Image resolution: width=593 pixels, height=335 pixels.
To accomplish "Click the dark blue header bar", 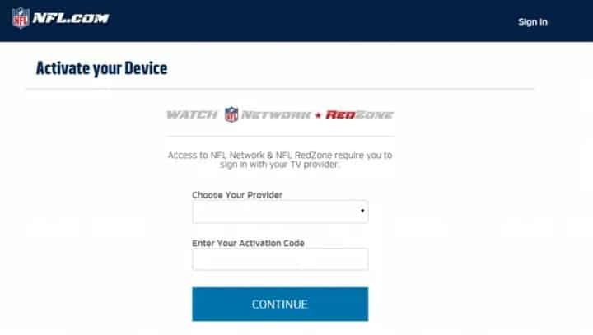I will [x=296, y=21].
